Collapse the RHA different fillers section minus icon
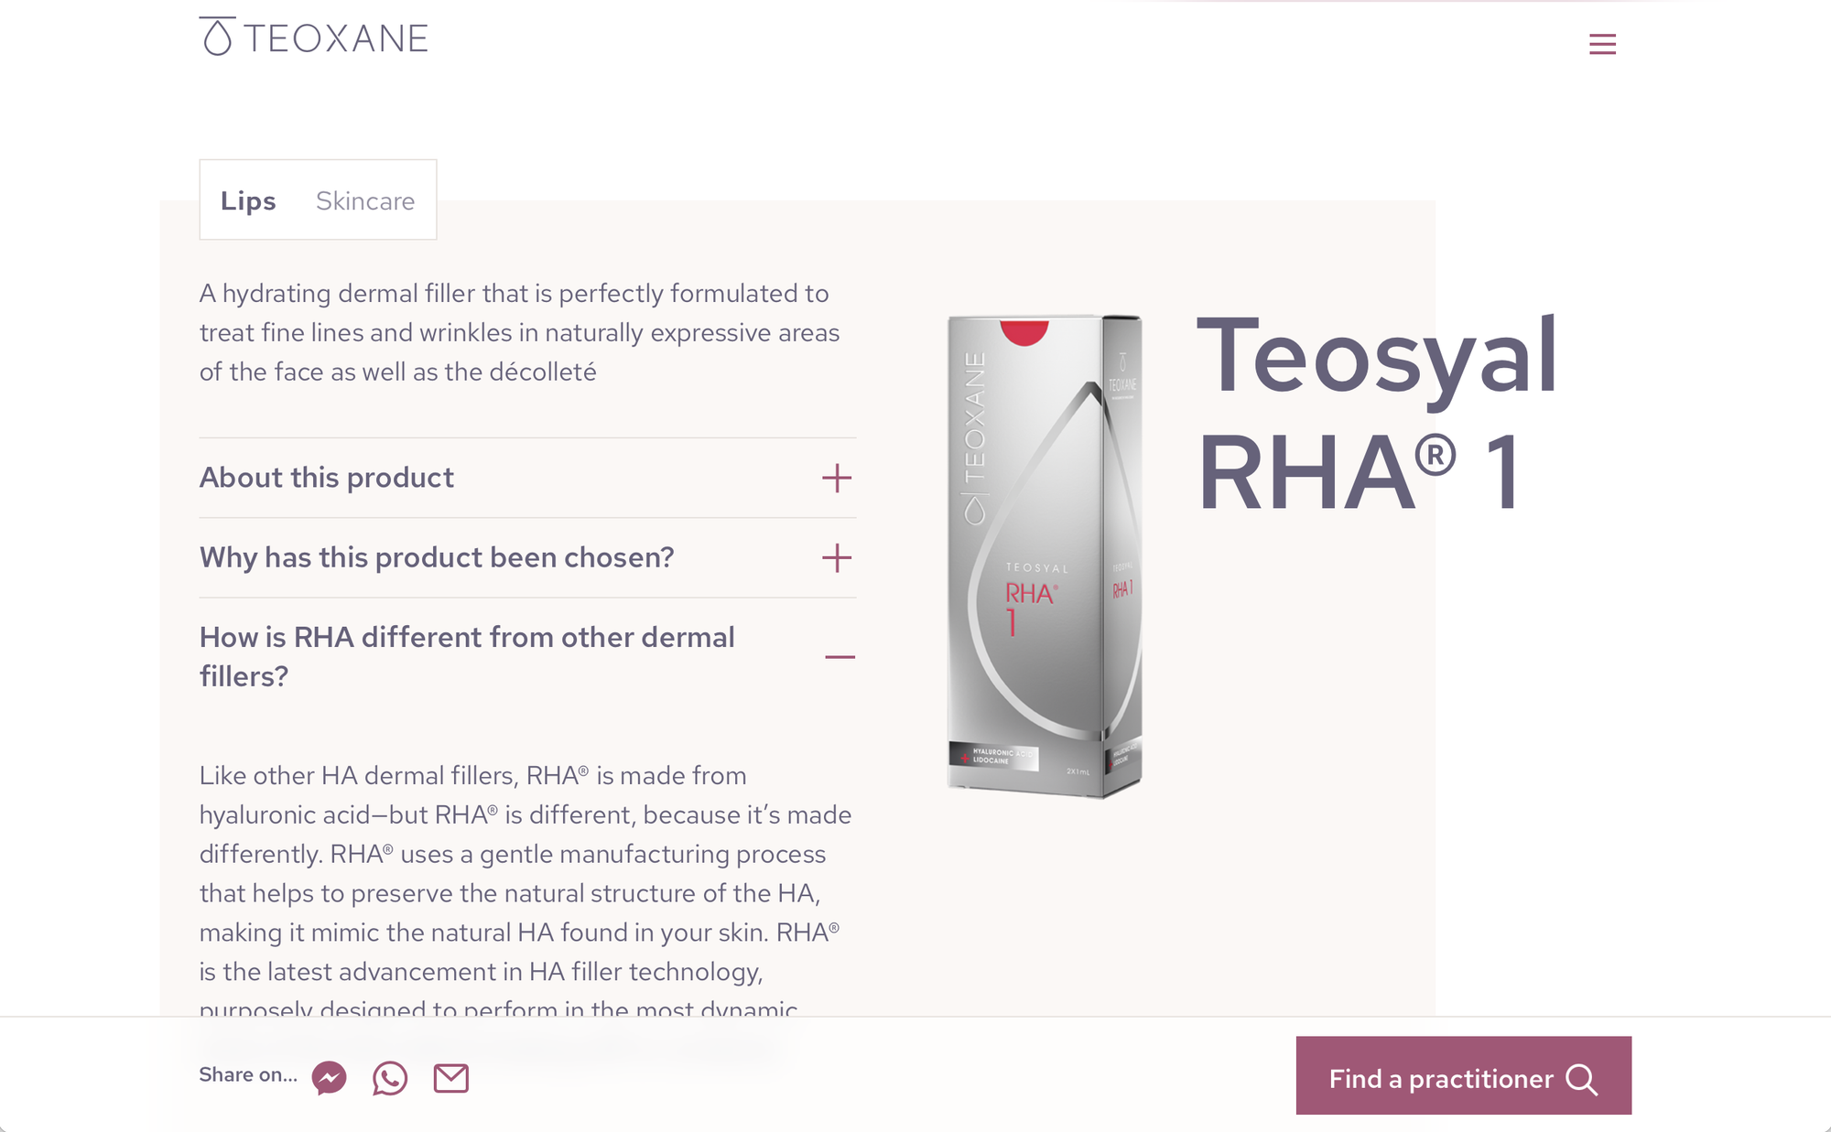Image resolution: width=1831 pixels, height=1132 pixels. 840,657
